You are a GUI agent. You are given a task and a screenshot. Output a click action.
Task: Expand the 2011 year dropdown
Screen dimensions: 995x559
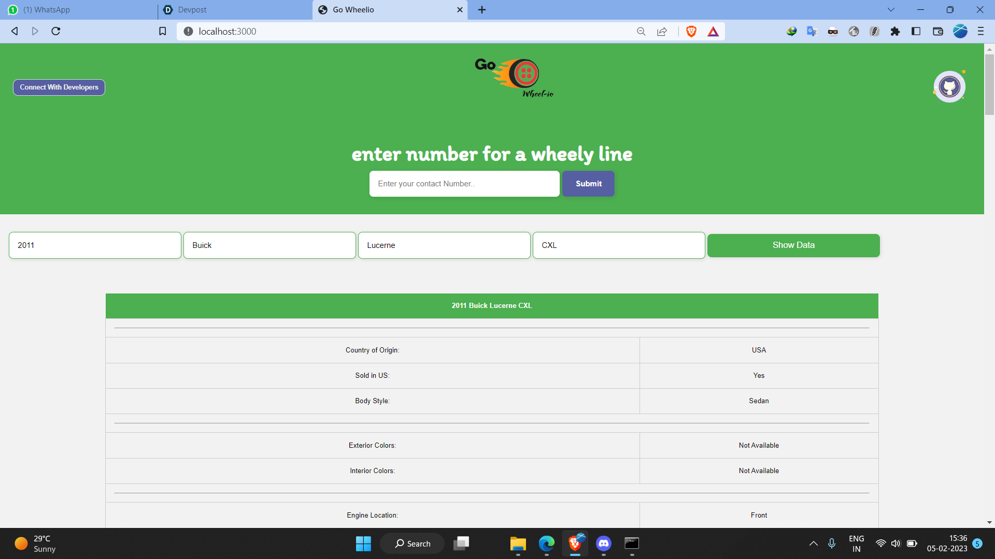95,245
